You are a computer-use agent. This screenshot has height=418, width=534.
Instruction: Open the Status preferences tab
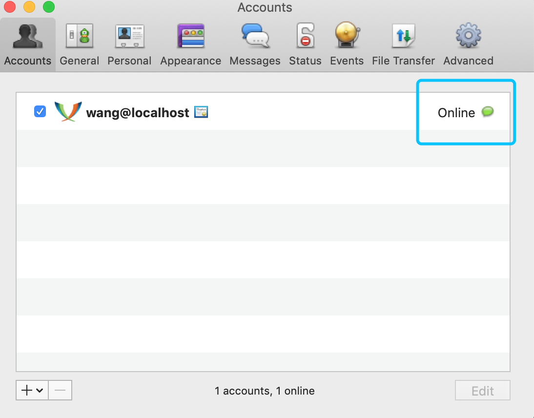point(305,44)
